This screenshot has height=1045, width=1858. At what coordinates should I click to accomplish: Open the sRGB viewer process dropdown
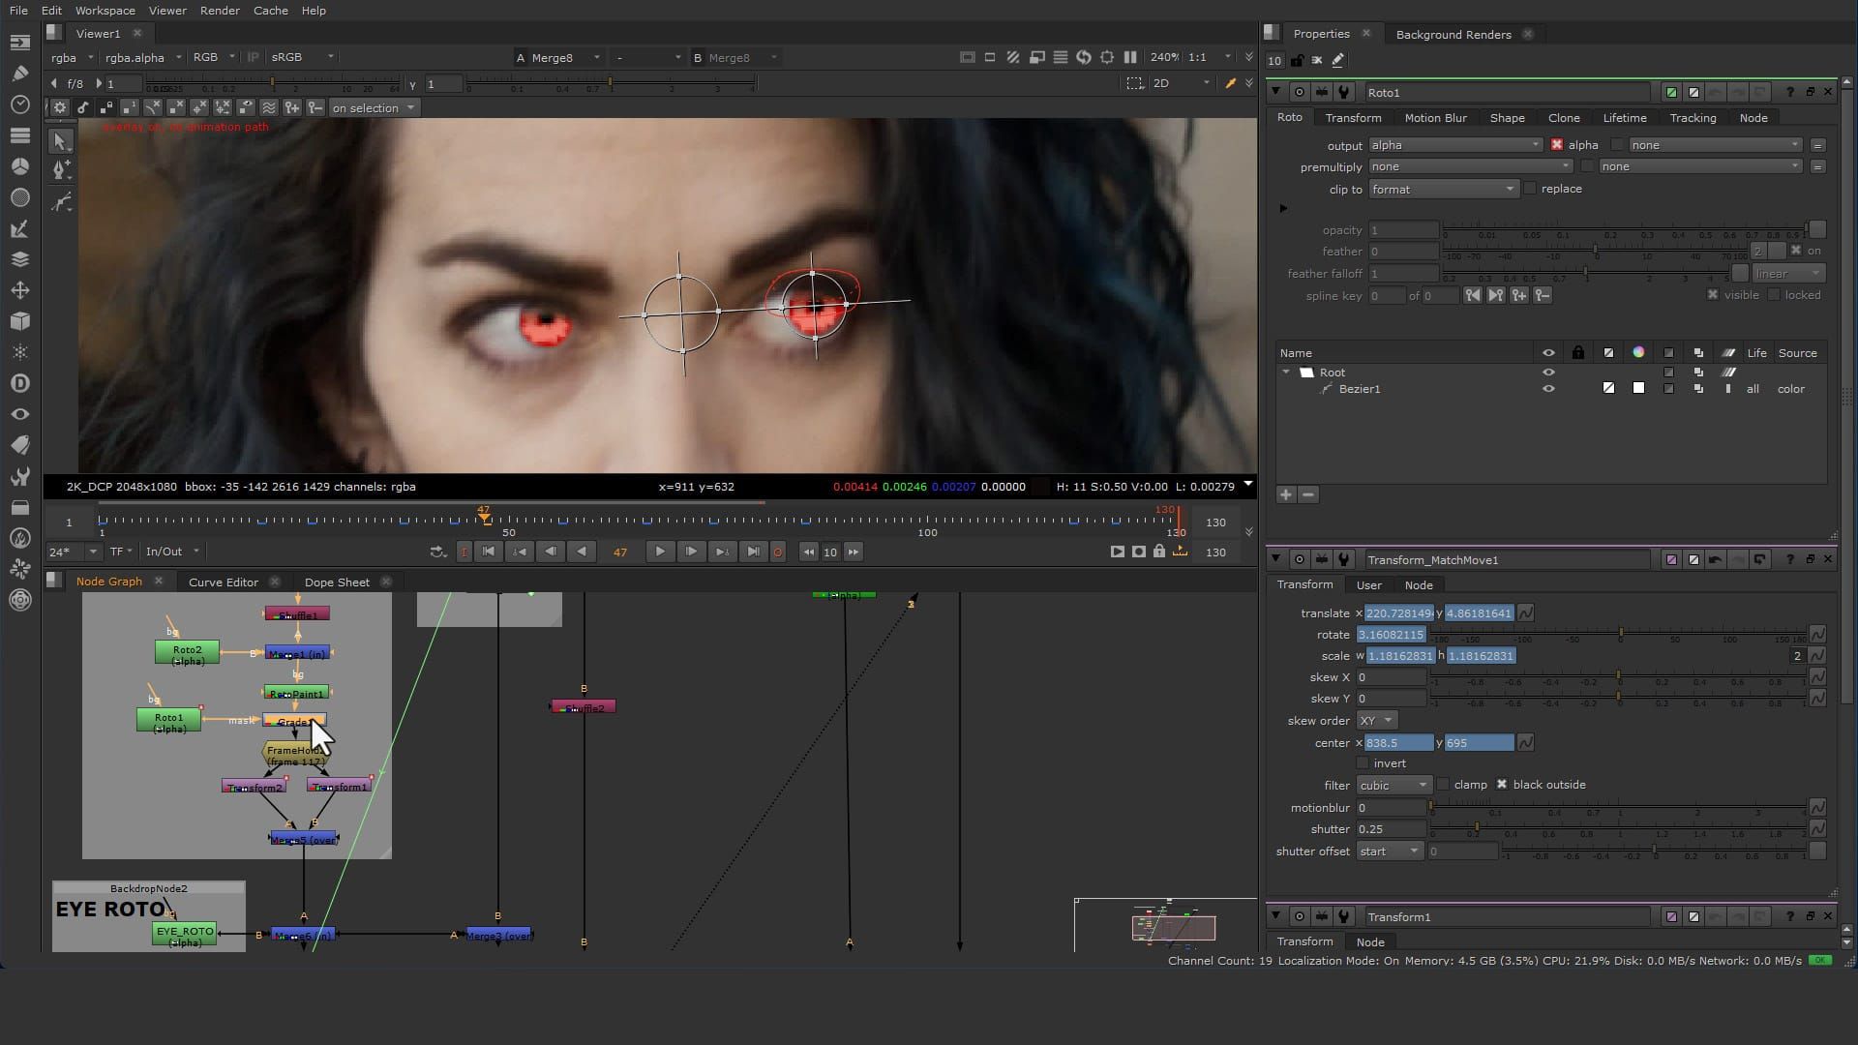(x=303, y=57)
